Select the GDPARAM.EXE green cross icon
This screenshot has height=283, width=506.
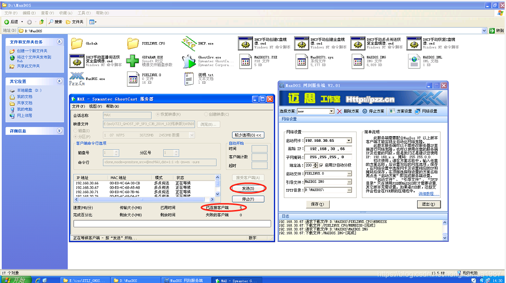(132, 61)
